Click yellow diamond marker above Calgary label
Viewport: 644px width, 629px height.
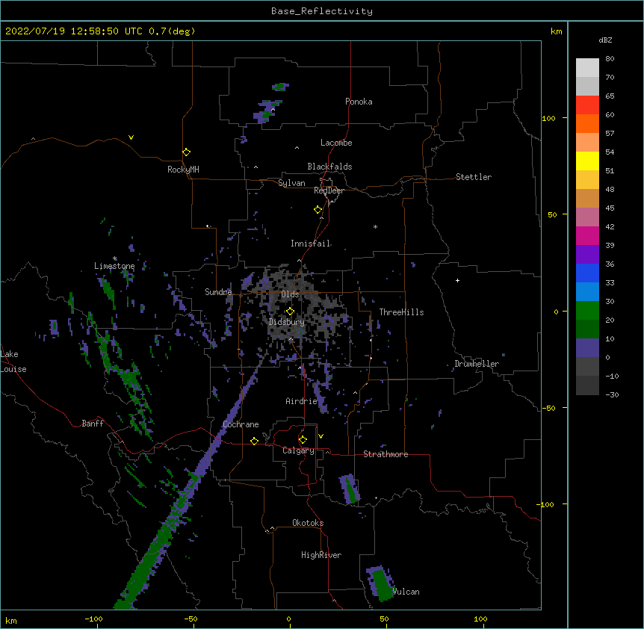303,440
